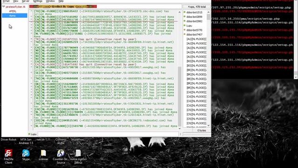Click op status icon beside ddos-bot2982
Screen dimensions: 298x168
184,21
